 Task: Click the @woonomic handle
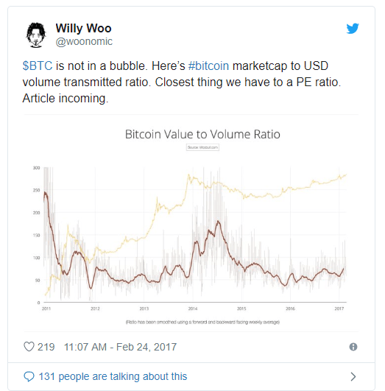point(84,41)
